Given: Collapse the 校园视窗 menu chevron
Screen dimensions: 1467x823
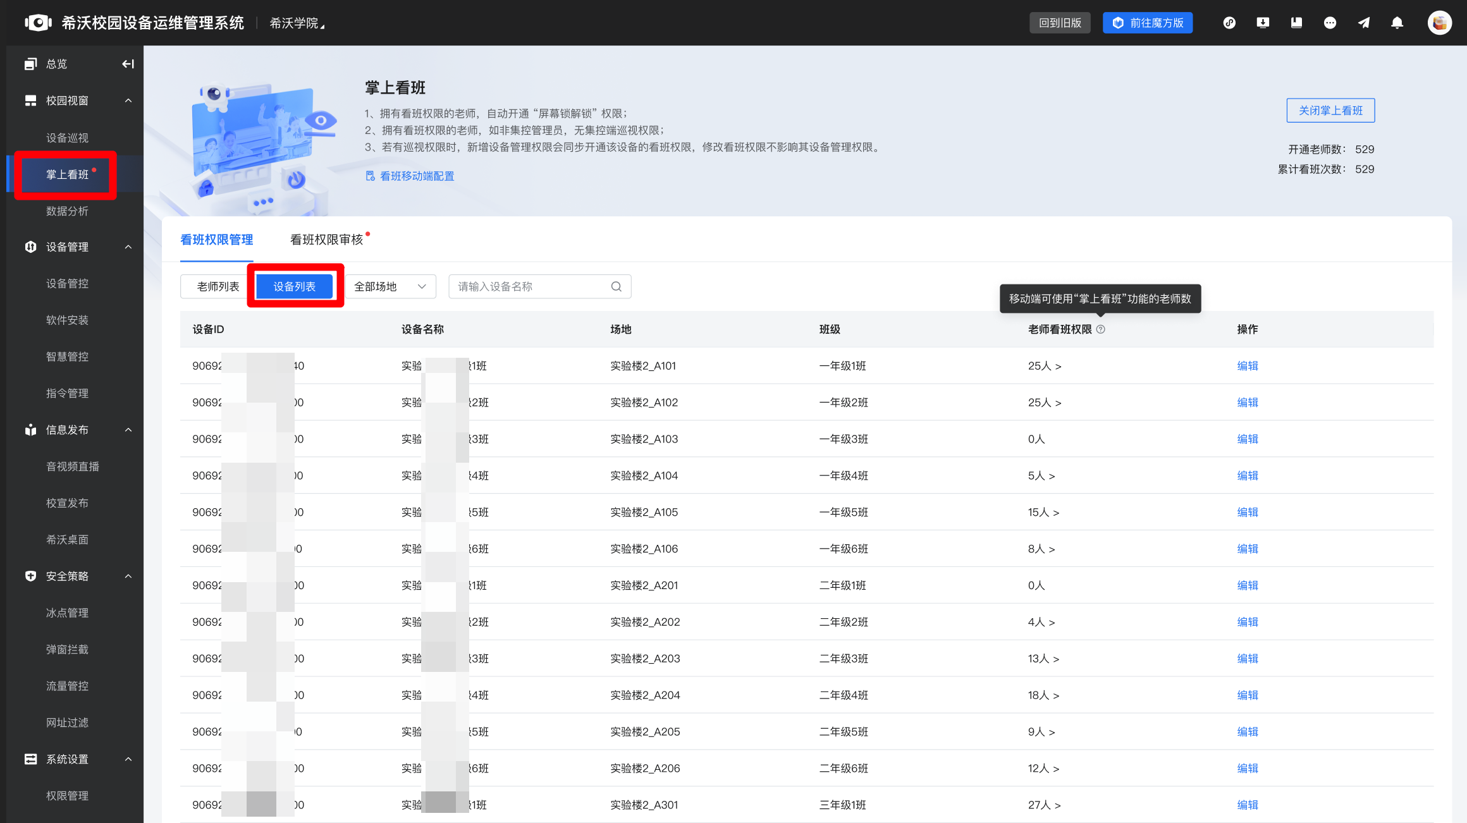Looking at the screenshot, I should click(128, 101).
